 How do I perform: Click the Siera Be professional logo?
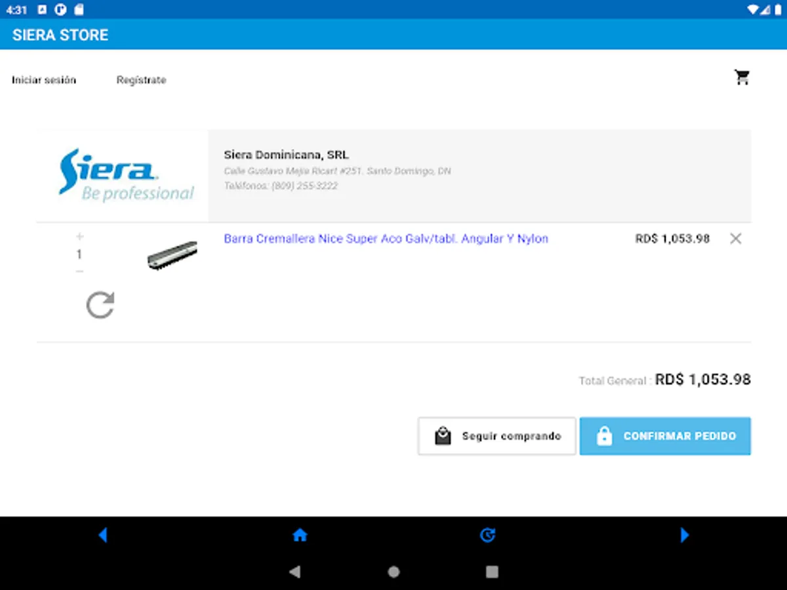[127, 175]
